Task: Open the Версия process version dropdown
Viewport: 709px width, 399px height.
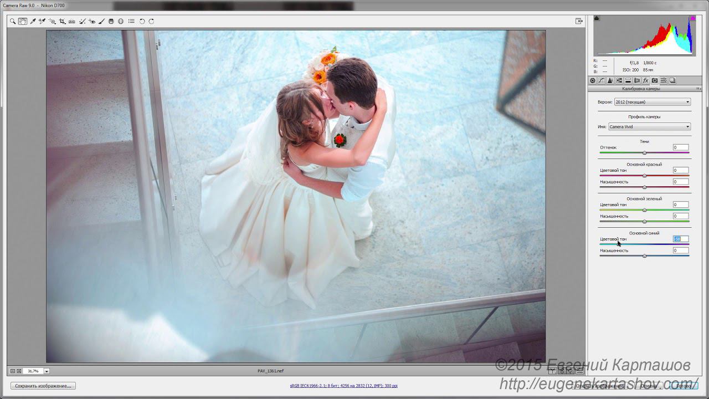Action: click(x=653, y=102)
